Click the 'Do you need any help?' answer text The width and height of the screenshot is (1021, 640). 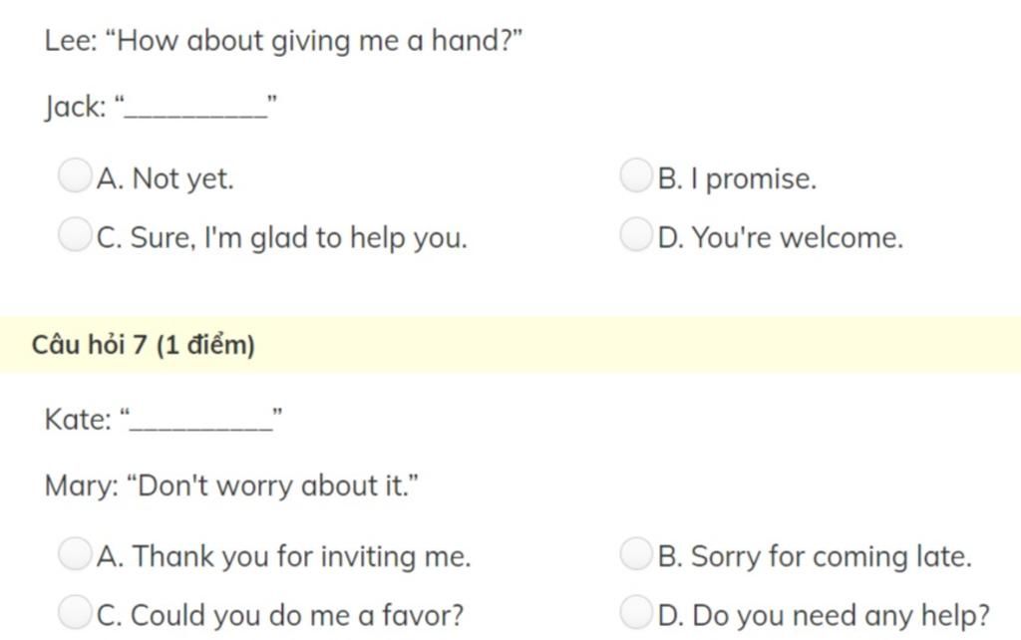pos(841,615)
